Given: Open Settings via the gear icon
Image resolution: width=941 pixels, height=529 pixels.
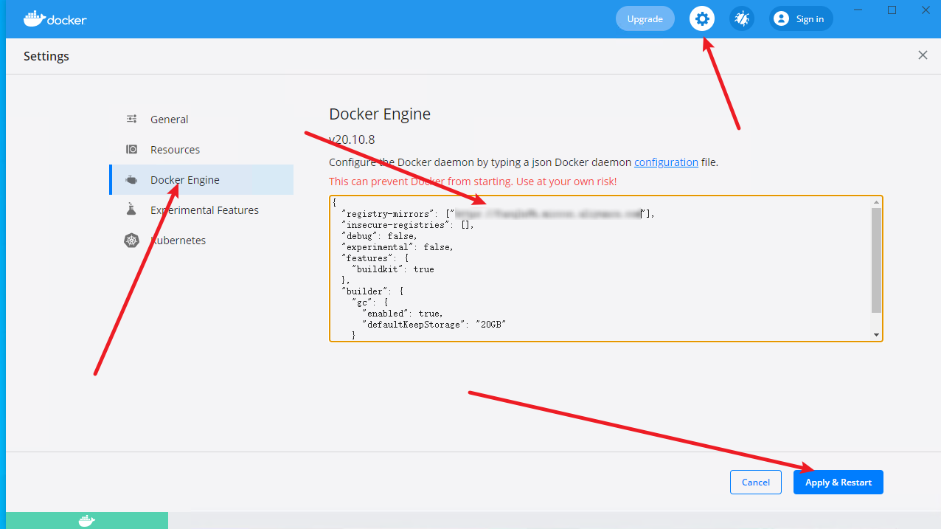Looking at the screenshot, I should (x=702, y=19).
